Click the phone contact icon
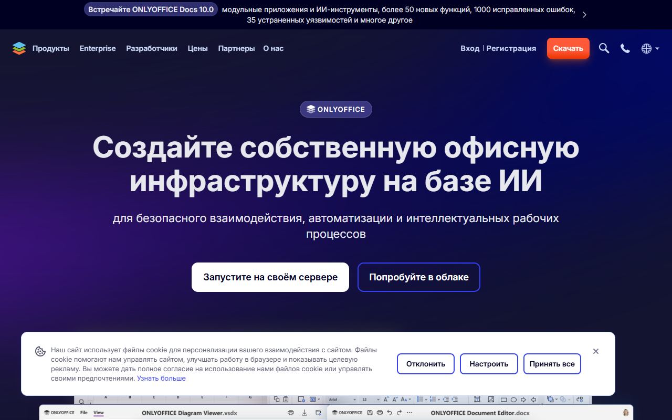 (x=625, y=48)
